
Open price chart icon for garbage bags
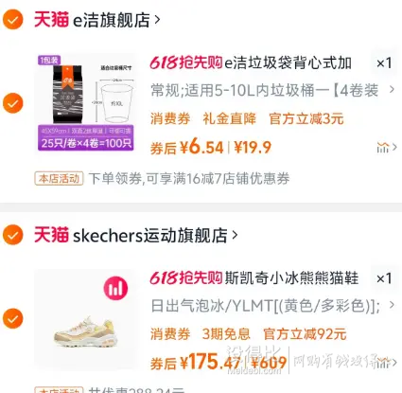click(x=386, y=147)
